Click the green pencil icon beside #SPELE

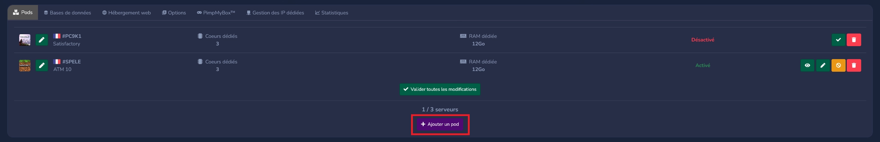coord(42,65)
